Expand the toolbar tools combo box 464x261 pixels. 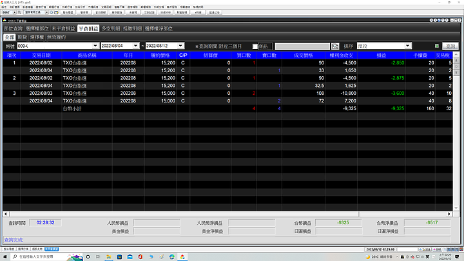point(47,12)
